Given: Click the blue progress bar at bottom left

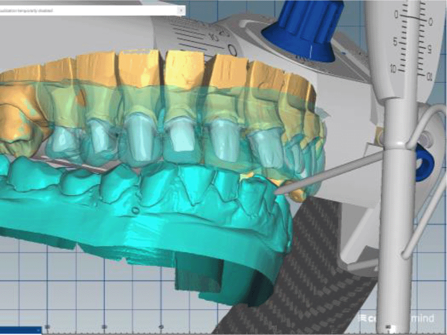Looking at the screenshot, I should coord(20,331).
